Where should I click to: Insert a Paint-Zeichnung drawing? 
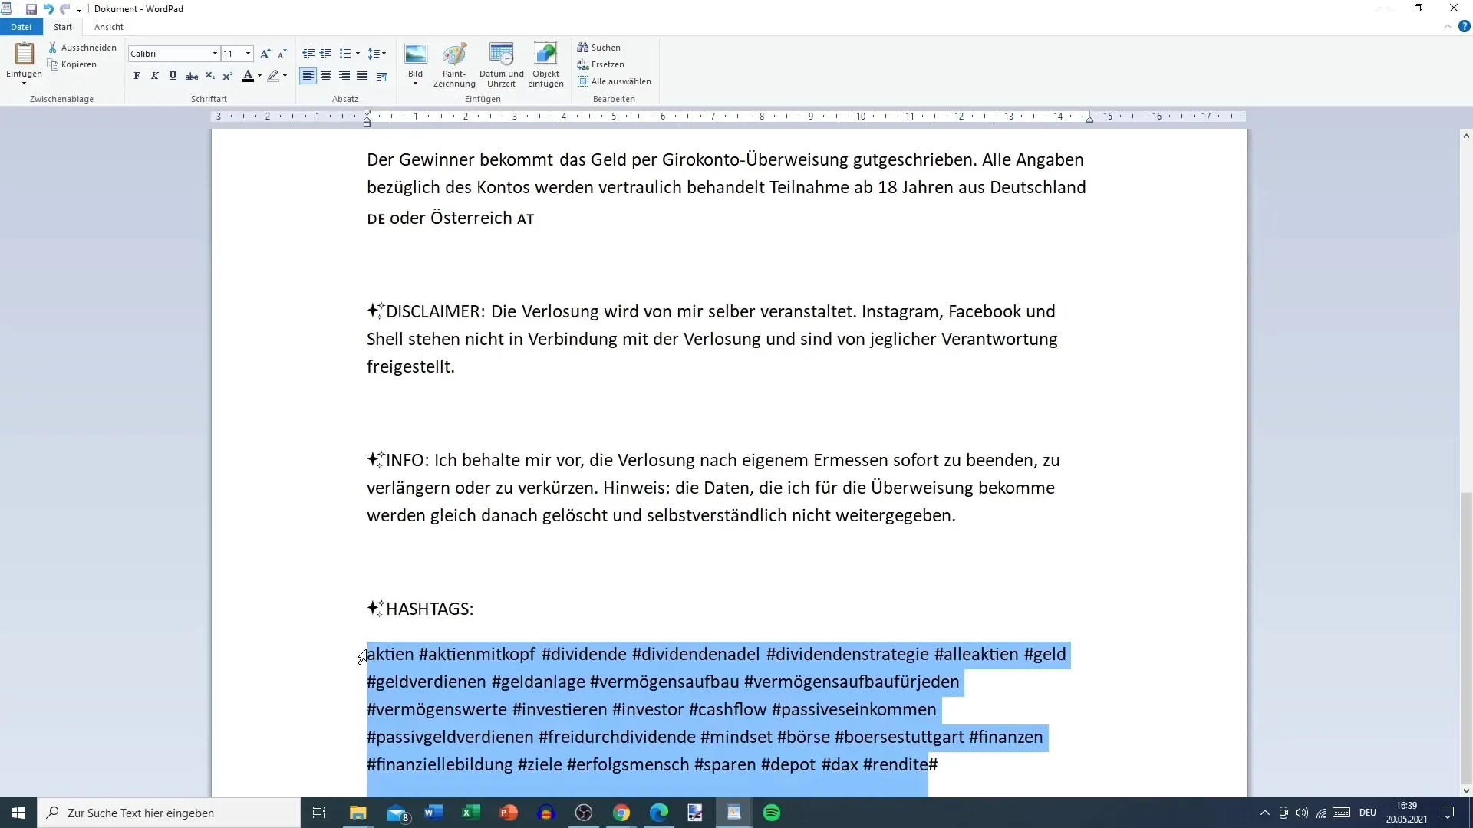click(454, 65)
